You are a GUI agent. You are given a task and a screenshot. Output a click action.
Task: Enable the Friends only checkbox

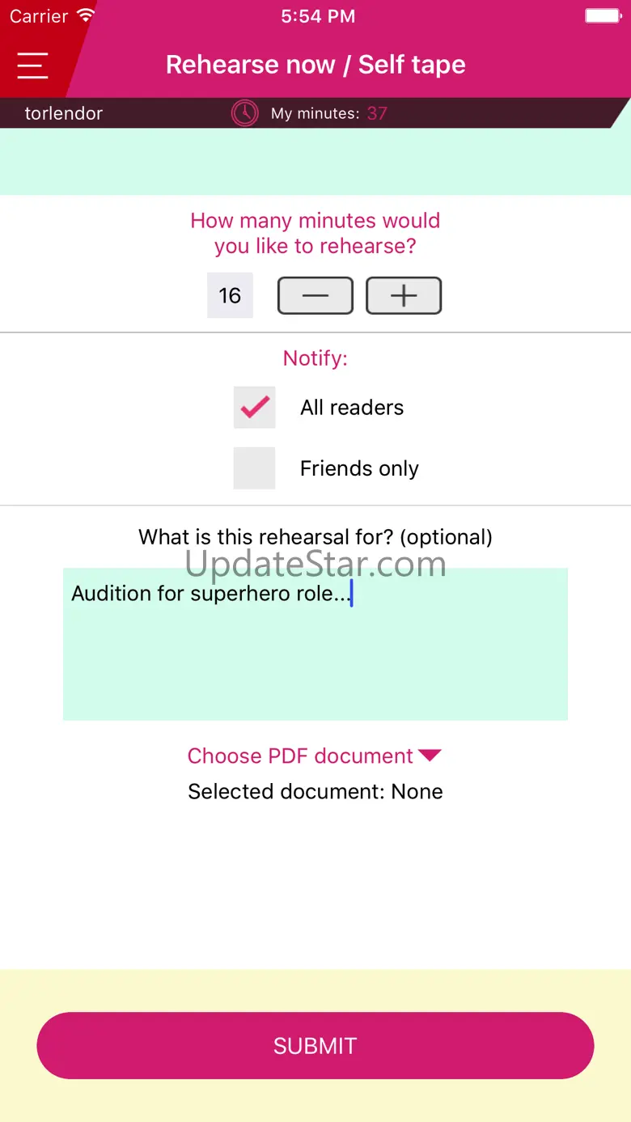click(254, 468)
